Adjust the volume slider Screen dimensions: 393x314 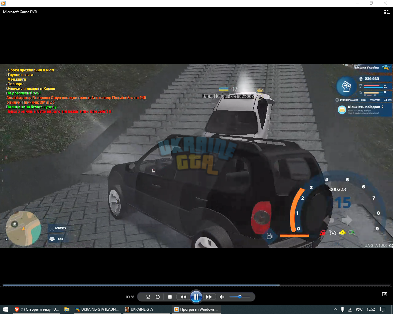click(x=240, y=297)
